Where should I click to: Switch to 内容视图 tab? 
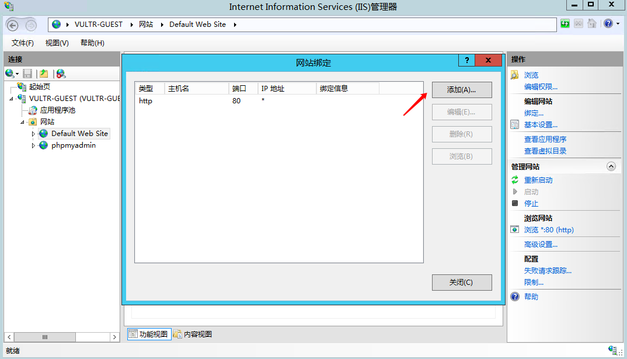coord(193,334)
